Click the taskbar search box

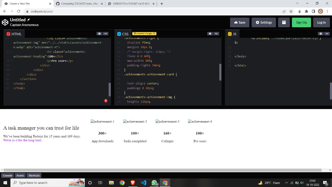click(48, 183)
